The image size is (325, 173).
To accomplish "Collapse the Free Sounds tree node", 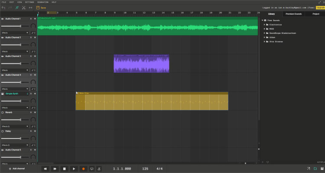I will [x=263, y=20].
